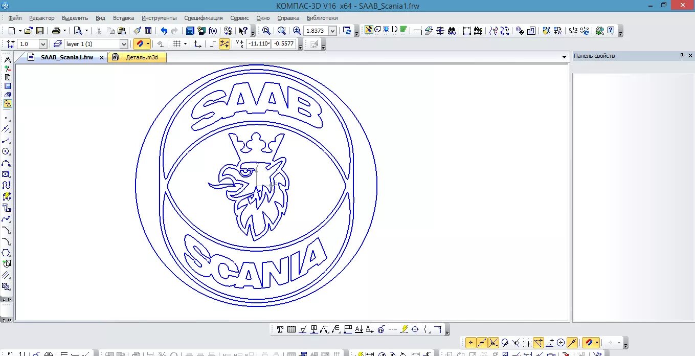Open the layer 1 (1) dropdown
The image size is (695, 356).
click(123, 44)
